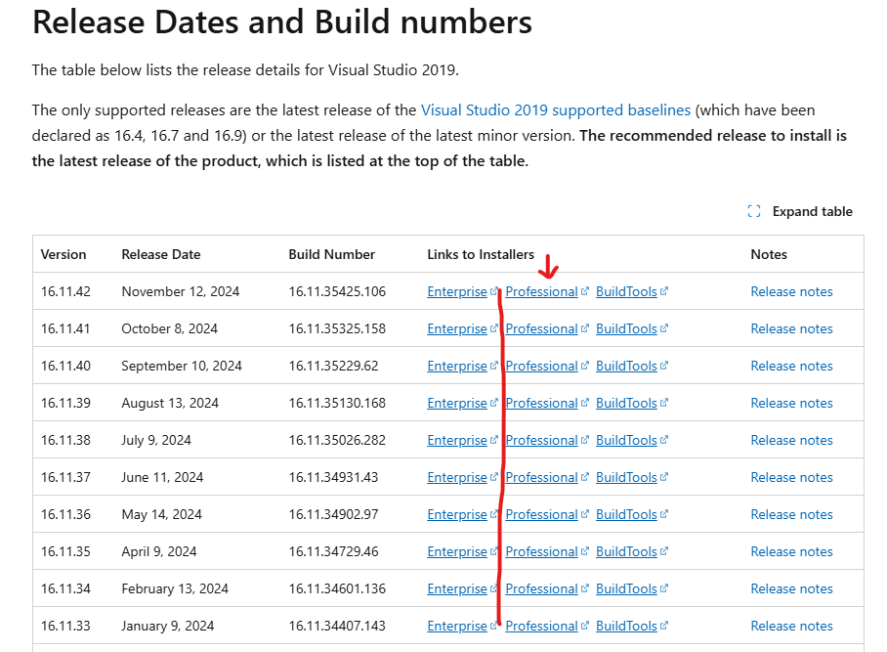
Task: Click release date October 8, 2024
Action: 169,328
